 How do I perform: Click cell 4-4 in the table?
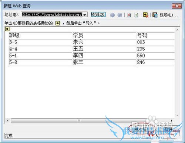pos(40,49)
